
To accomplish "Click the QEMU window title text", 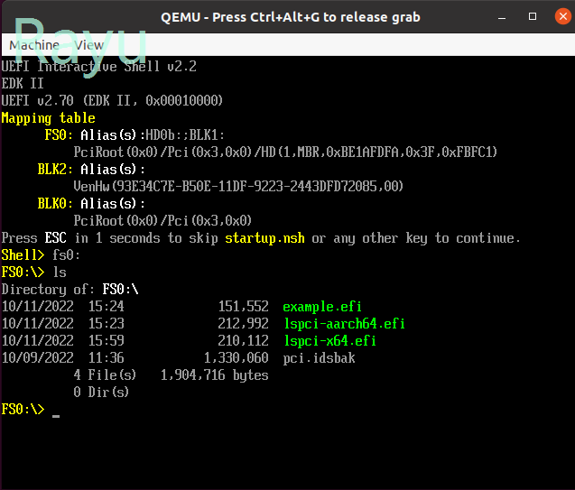I will (291, 17).
